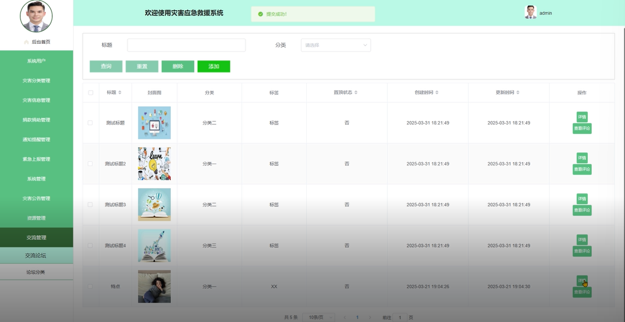
Task: Click 共 5 条 total count text
Action: [291, 318]
